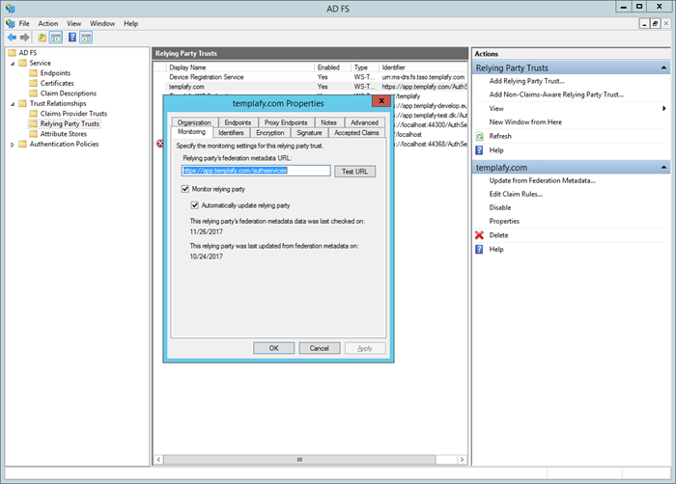Open the Action menu

[48, 24]
